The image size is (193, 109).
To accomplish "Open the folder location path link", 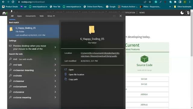I will (x=100, y=54).
